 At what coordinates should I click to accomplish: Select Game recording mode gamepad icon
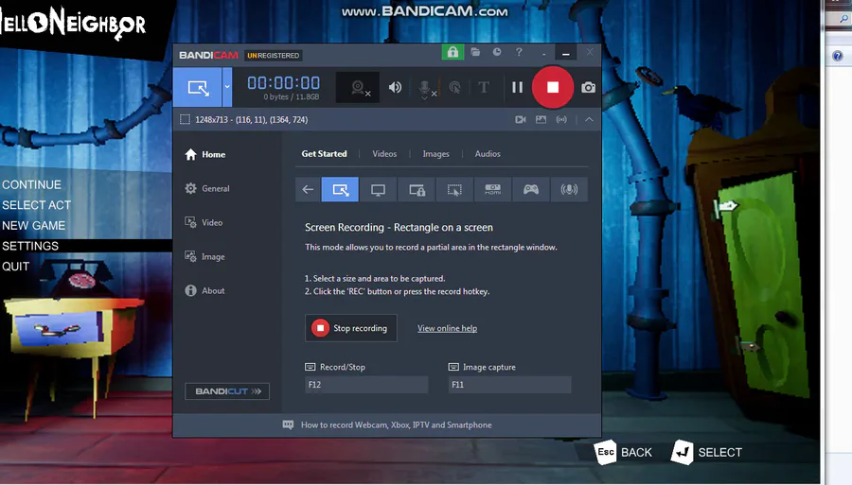pyautogui.click(x=531, y=189)
